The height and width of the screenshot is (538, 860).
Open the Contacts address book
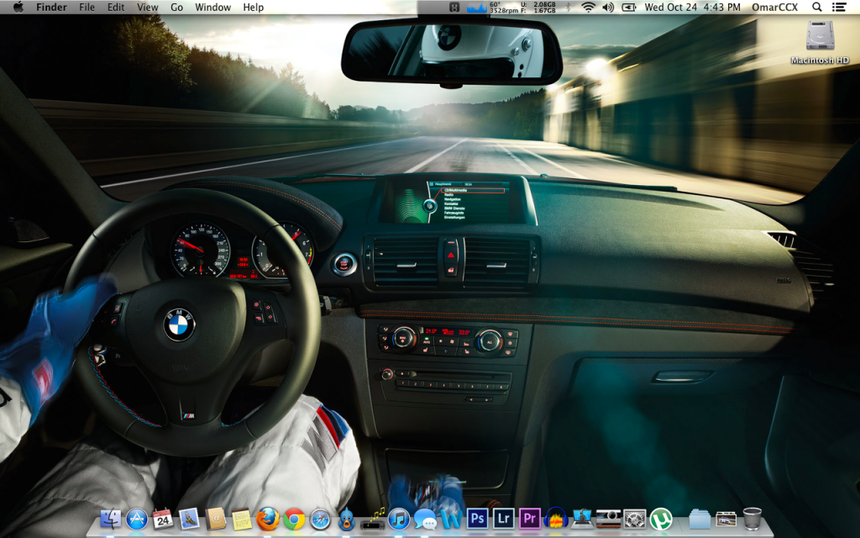[216, 519]
